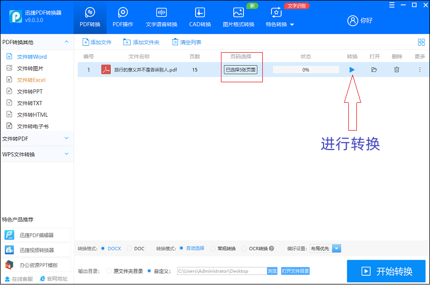The width and height of the screenshot is (430, 285).
Task: Click the 页码选择 column header
Action: (241, 56)
